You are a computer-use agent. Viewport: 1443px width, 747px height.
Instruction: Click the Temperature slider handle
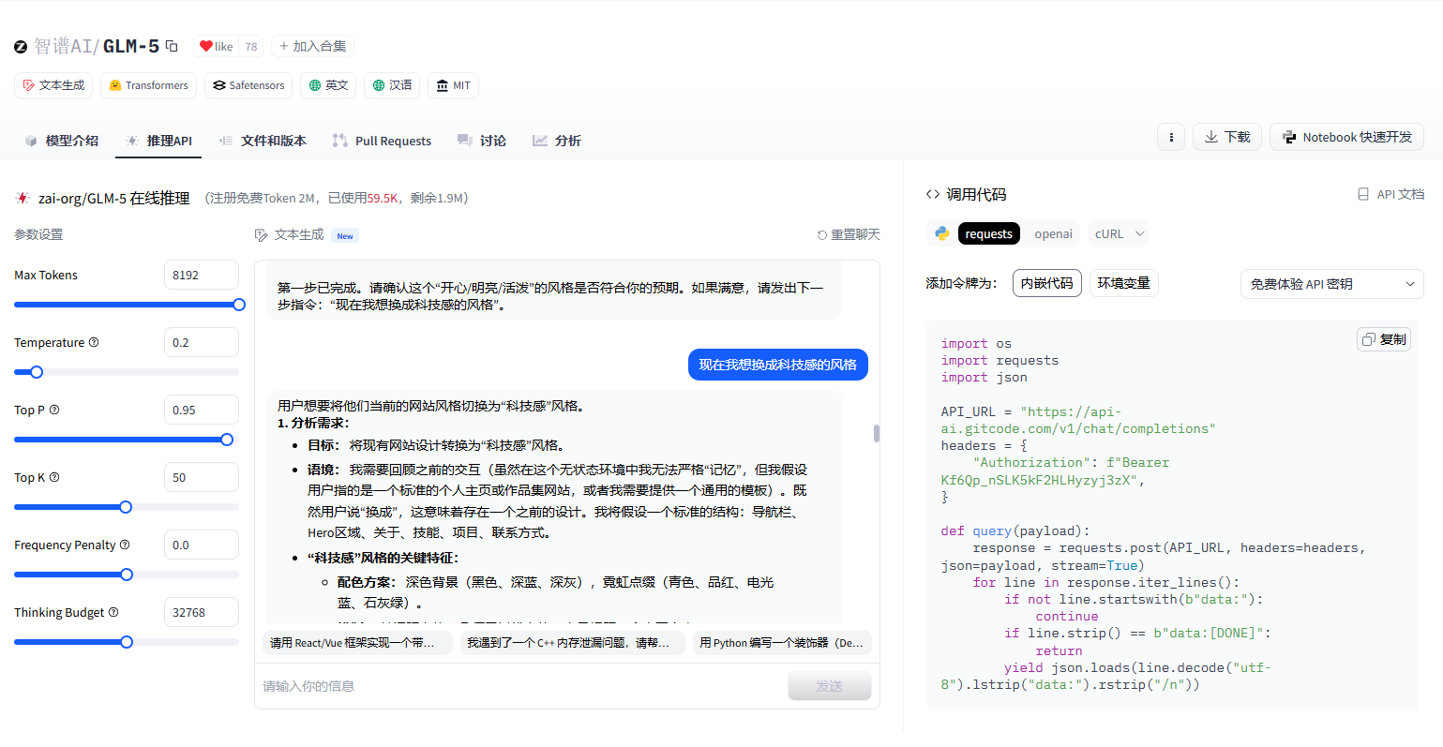point(37,372)
